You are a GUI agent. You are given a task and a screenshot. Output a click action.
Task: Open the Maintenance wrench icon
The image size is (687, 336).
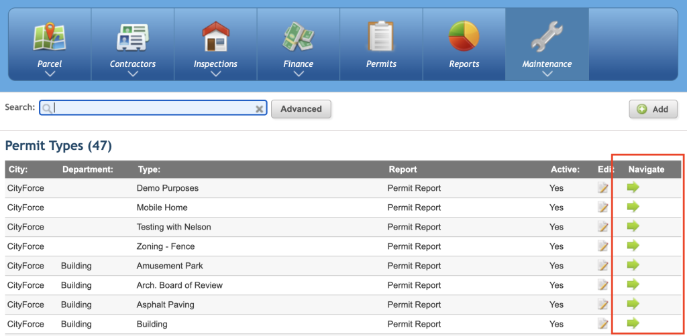(x=547, y=37)
